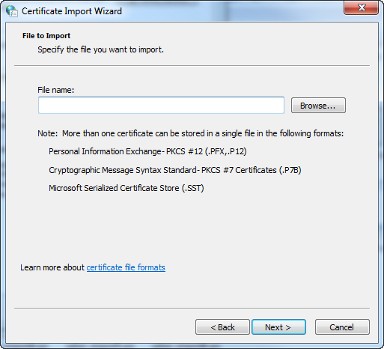Viewport: 384px width, 349px height.
Task: Click the Cryptographic Message Syntax Standard PKCS #7 line
Action: tap(175, 170)
